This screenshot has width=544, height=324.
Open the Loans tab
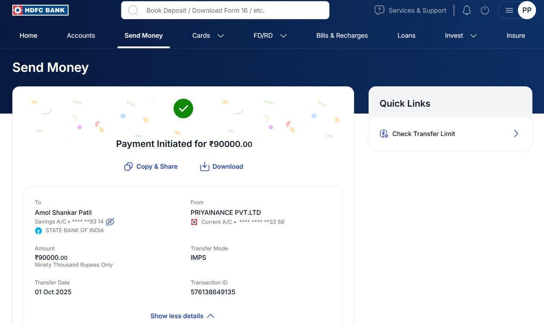pos(406,36)
